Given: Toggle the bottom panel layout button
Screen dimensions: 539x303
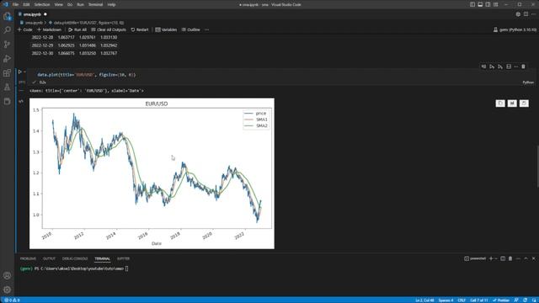Looking at the screenshot, I should pos(480,4).
